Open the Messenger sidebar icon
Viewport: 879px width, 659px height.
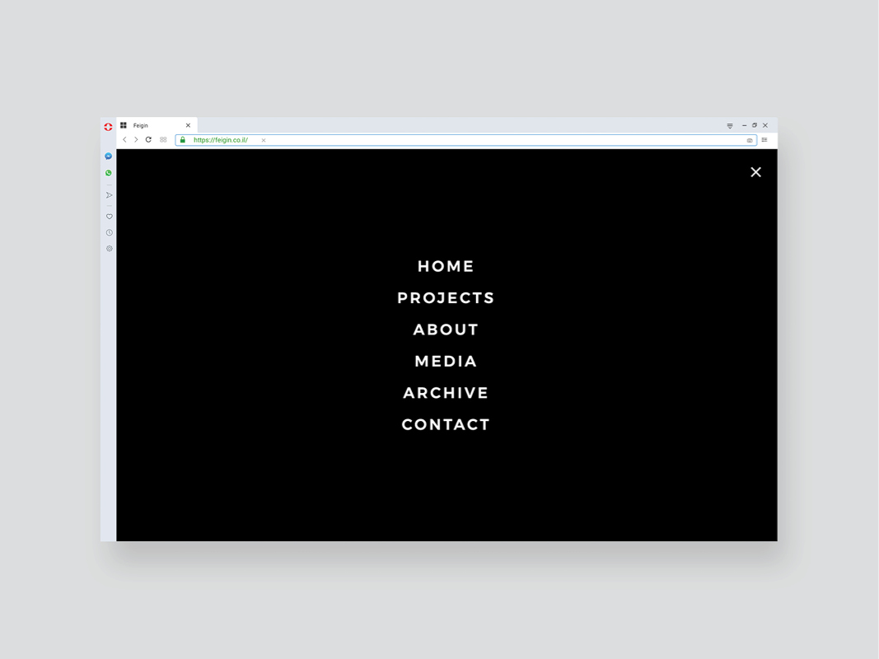pos(108,157)
